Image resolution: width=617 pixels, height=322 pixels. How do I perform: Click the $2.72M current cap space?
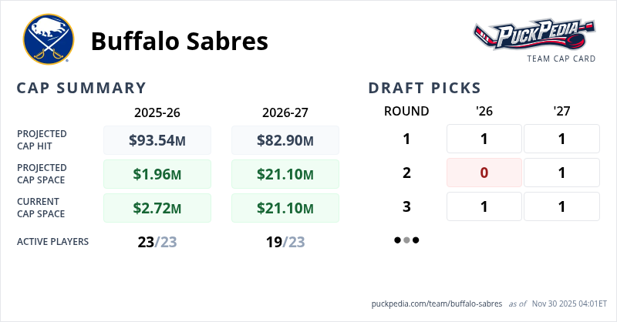[x=157, y=208]
